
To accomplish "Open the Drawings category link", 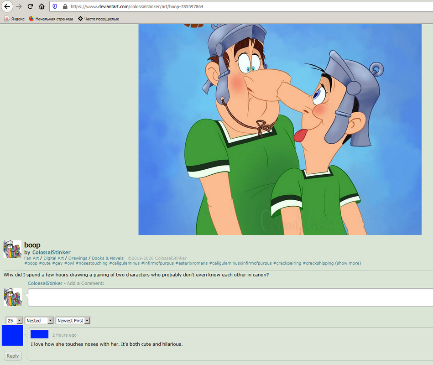I will click(x=78, y=258).
